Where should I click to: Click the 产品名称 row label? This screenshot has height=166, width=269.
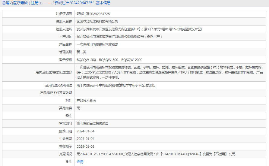[x=65, y=44]
